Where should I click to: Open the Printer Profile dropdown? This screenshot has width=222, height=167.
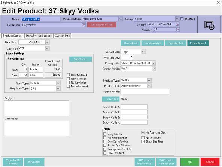(154, 69)
